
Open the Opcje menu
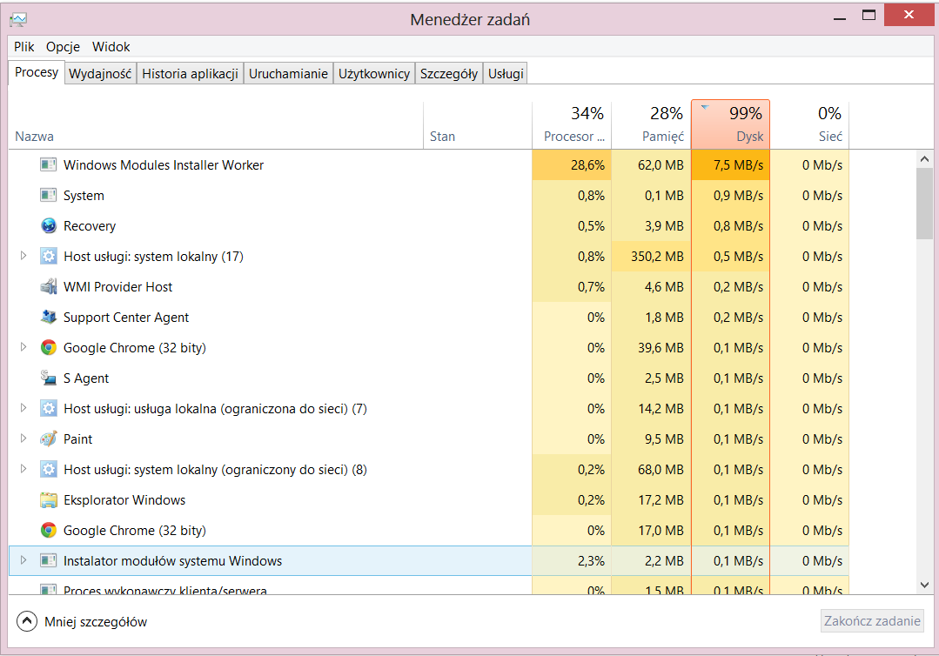coord(63,47)
